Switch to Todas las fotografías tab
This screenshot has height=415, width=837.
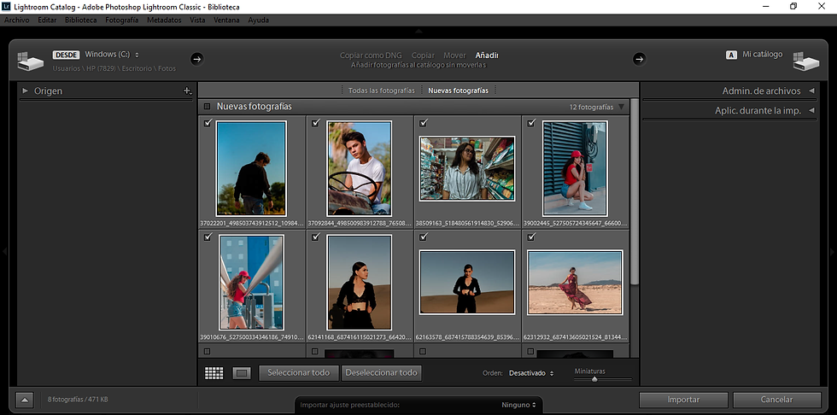381,91
